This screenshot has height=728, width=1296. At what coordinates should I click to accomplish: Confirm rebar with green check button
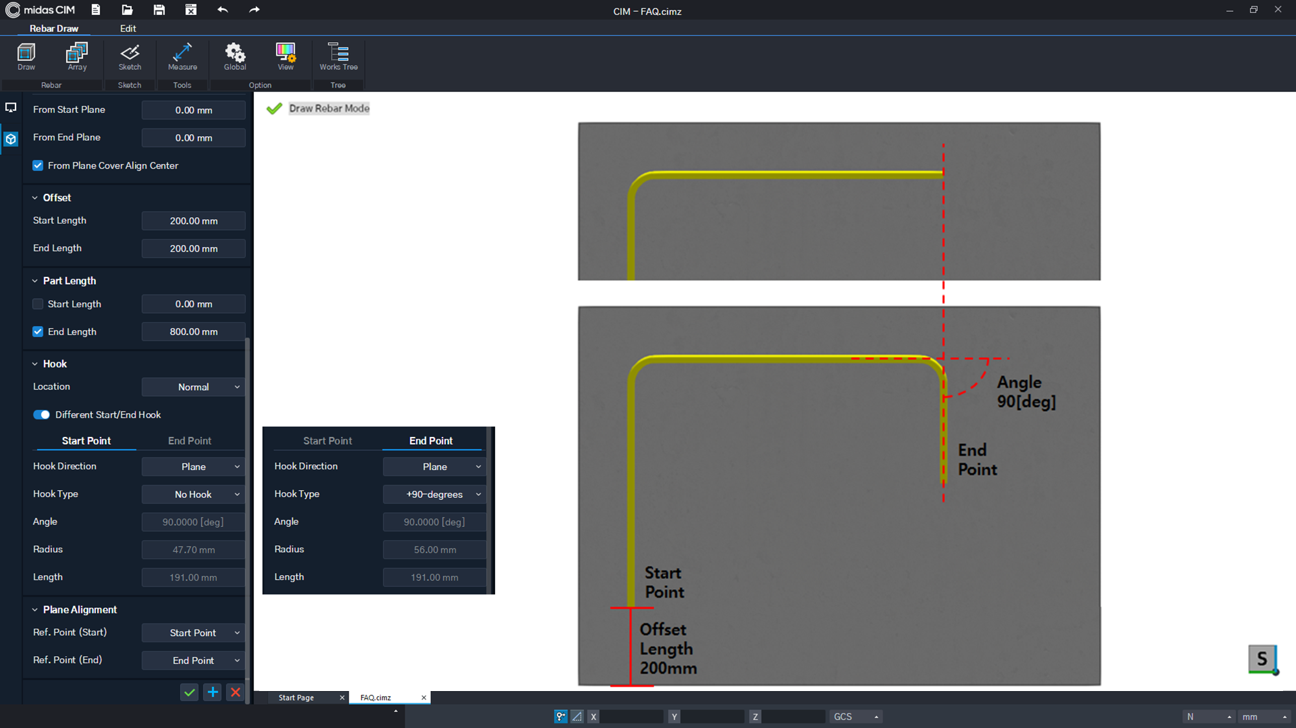(x=189, y=692)
